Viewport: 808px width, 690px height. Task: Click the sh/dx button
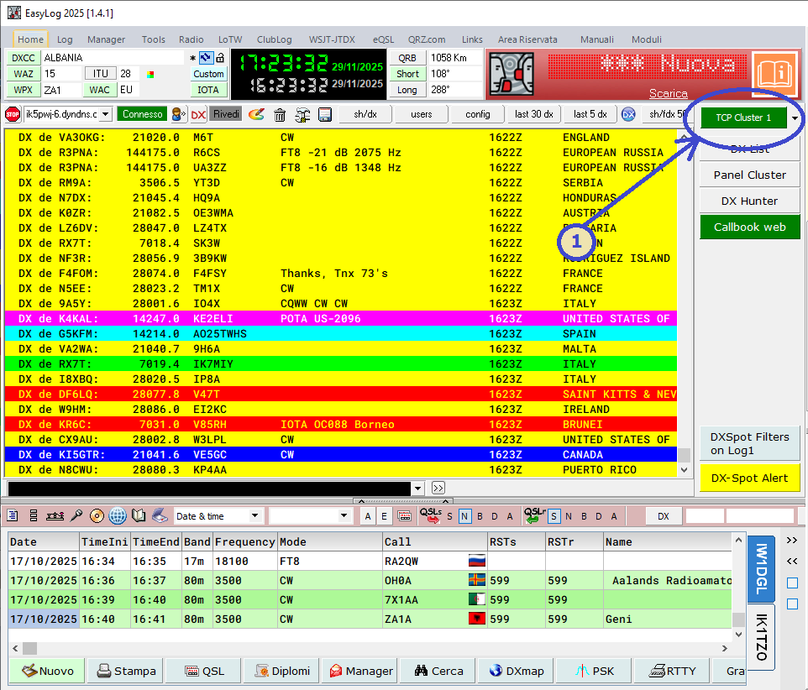(365, 114)
